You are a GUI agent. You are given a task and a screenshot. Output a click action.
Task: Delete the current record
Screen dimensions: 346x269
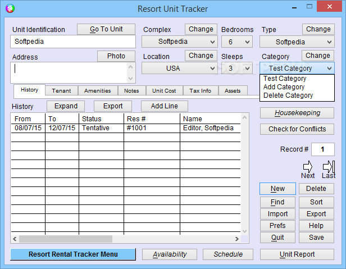[316, 189]
